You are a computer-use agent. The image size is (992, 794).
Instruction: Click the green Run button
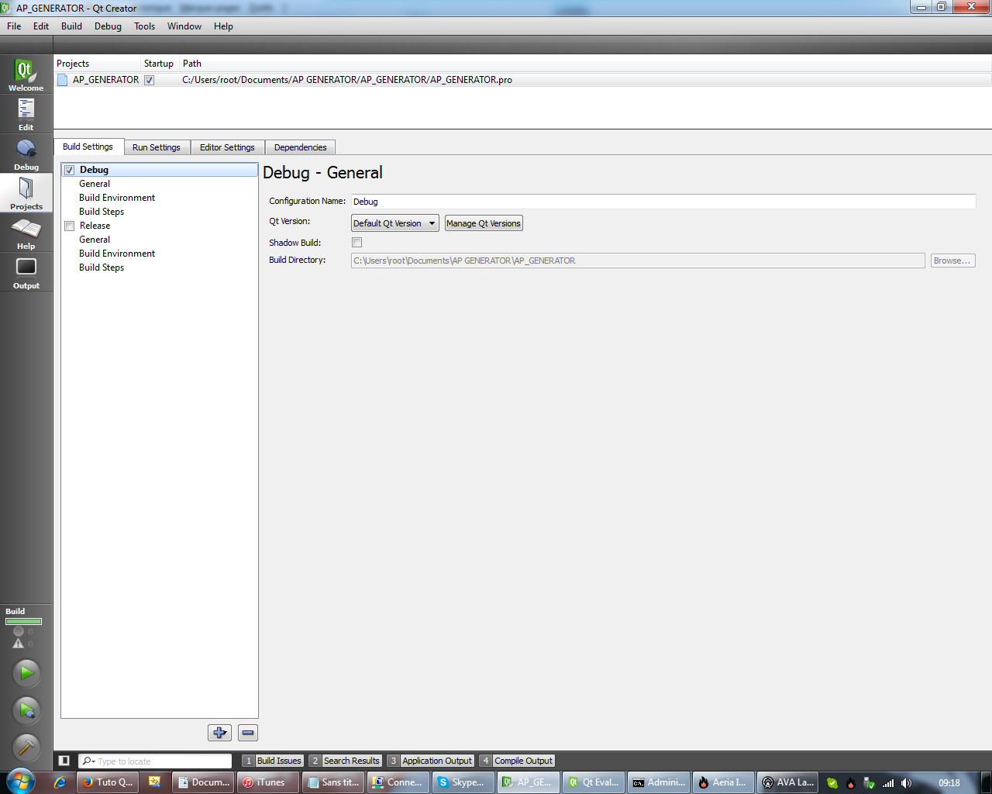(26, 673)
